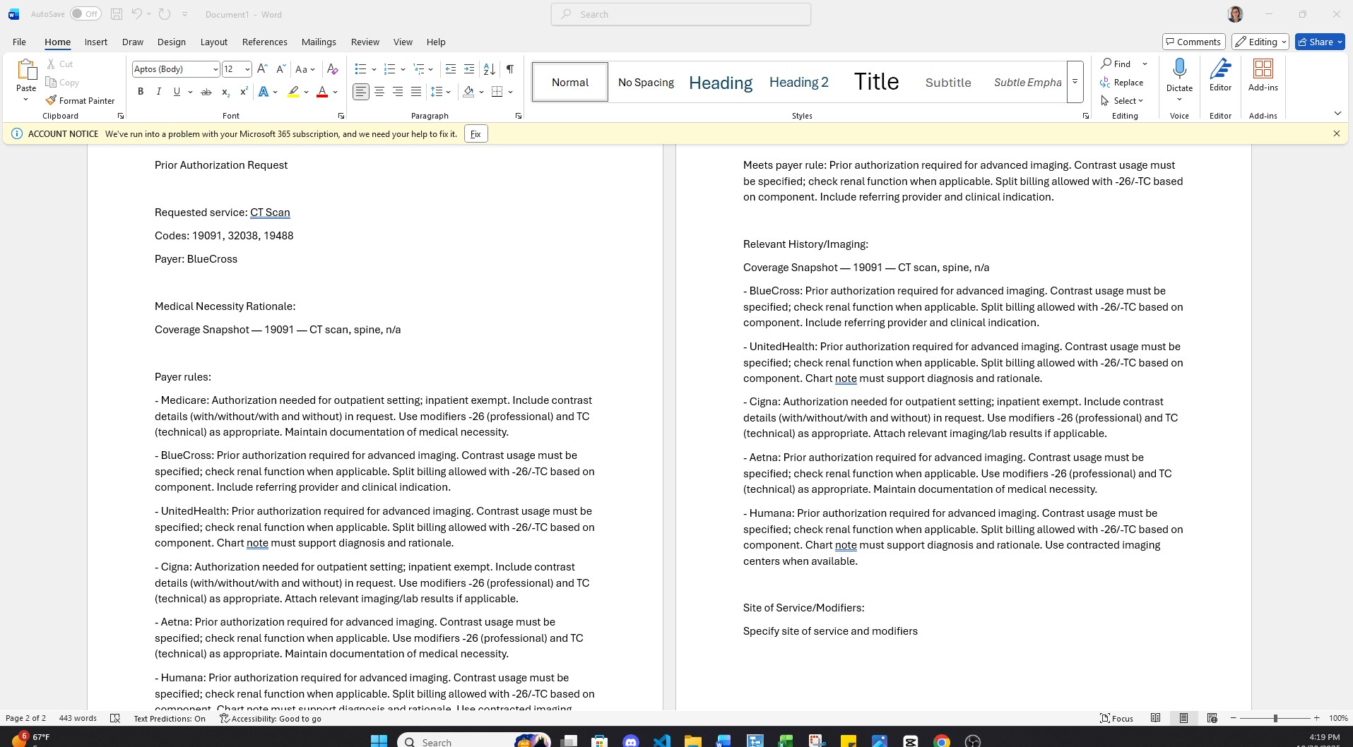1353x747 pixels.
Task: Switch to Read Mode view
Action: point(1155,718)
